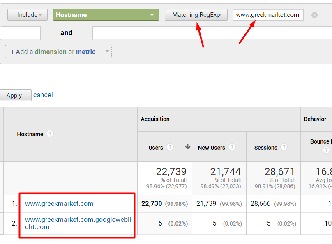This screenshot has width=332, height=244.
Task: Click the Users column header
Action: [156, 148]
